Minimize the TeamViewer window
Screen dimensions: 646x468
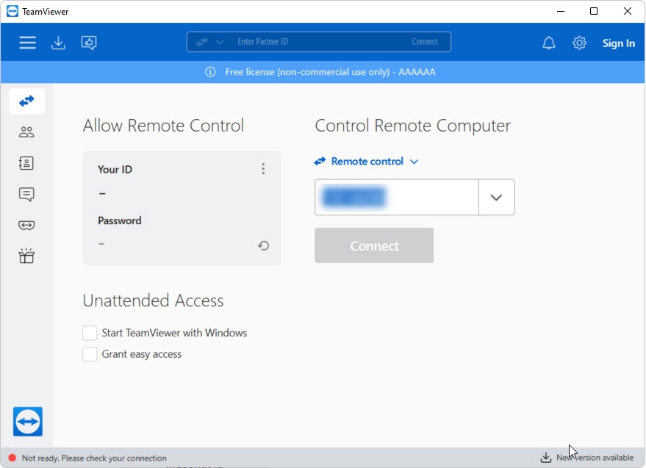pos(561,11)
